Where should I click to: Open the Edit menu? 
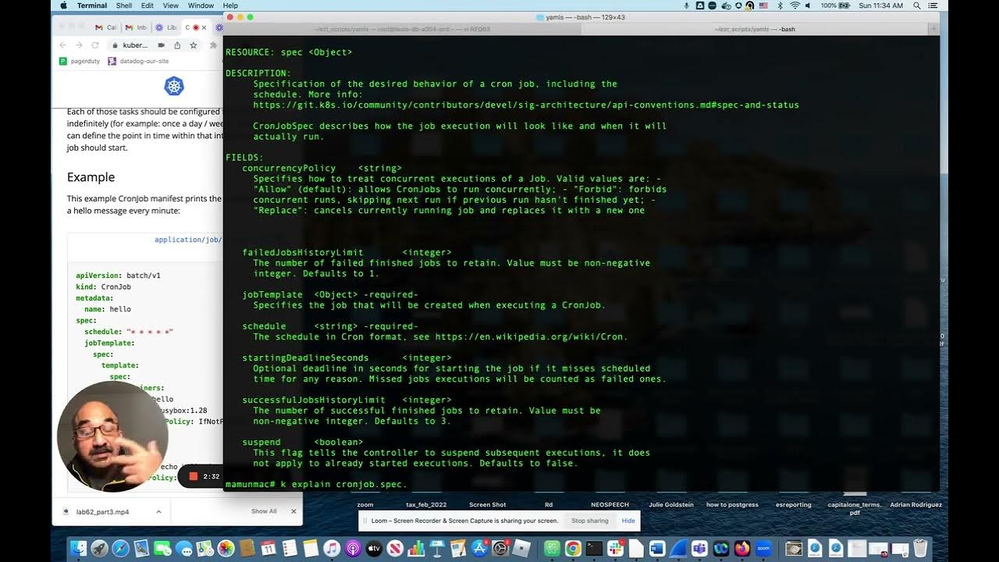(147, 5)
